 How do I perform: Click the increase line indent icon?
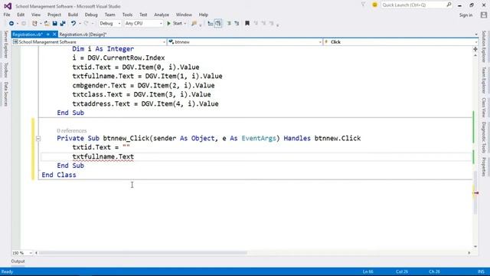(237, 24)
